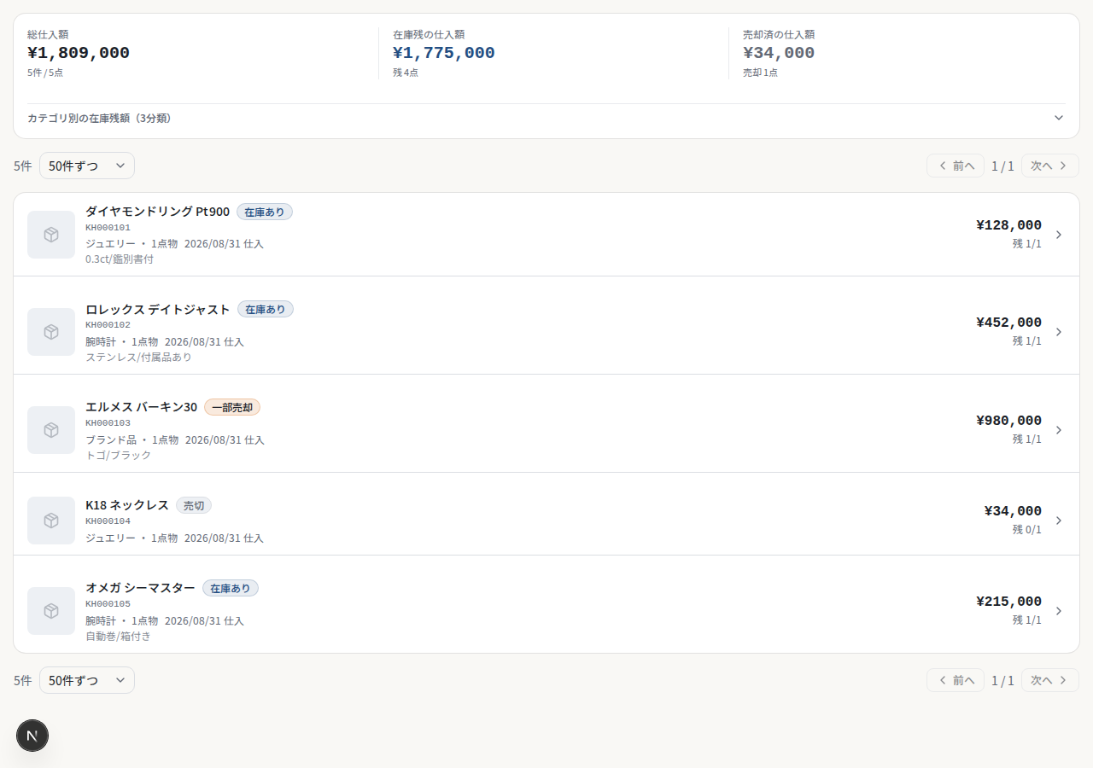Click the price ¥215,000

pyautogui.click(x=1008, y=602)
